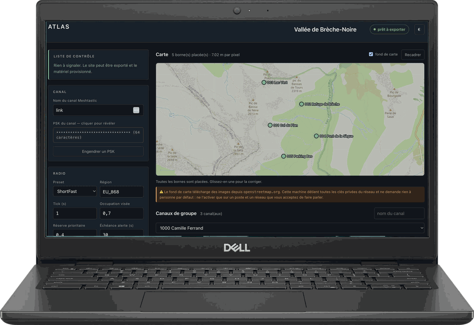The height and width of the screenshot is (325, 474).
Task: Toggle the dark/light theme icon
Action: click(x=419, y=29)
